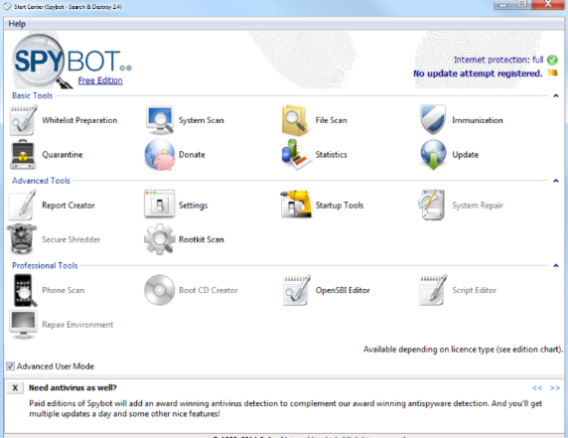The image size is (568, 438).
Task: Collapse the Professional Tools section
Action: click(x=556, y=266)
